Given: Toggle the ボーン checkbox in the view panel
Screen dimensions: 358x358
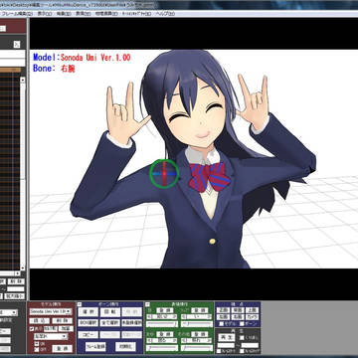Looking at the screenshot, I should click(242, 324).
